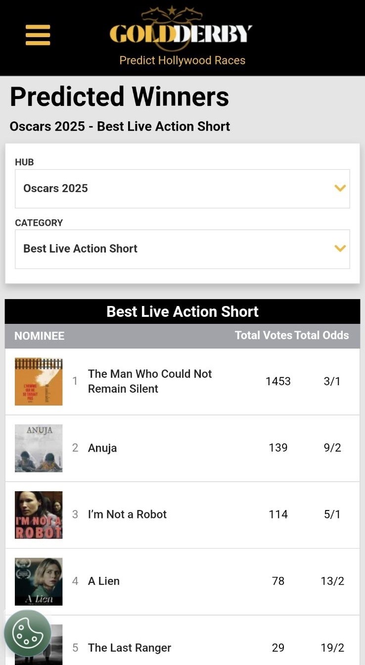Select the I'm Not a Robot poster

39,515
